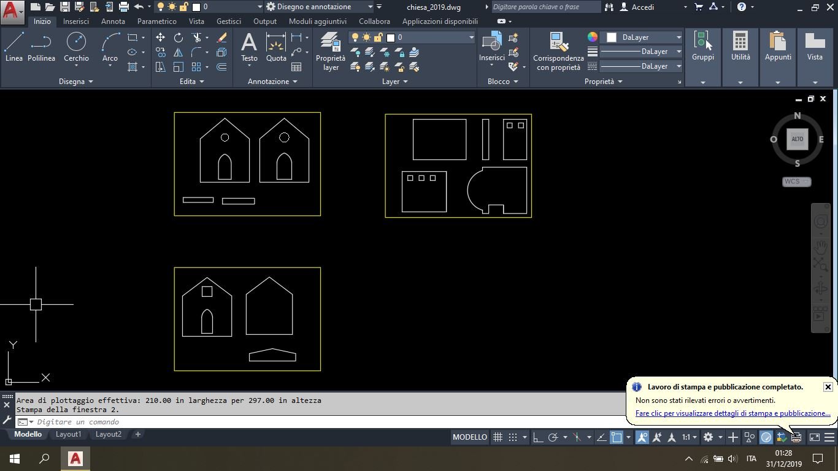Click the Accedi sign-in button
This screenshot has height=471, width=838.
pos(642,7)
